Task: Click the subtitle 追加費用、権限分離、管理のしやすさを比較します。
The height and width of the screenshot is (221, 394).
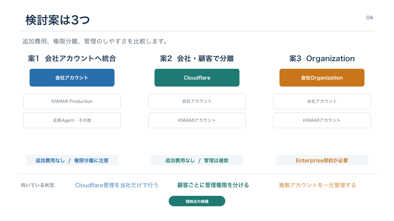Action: point(95,41)
